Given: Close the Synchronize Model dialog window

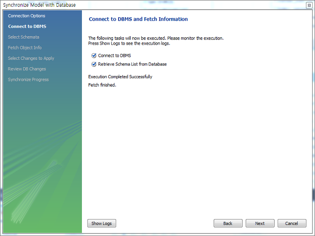Looking at the screenshot, I should [x=309, y=5].
